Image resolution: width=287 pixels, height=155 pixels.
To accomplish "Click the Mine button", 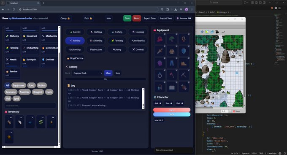I will (108, 73).
